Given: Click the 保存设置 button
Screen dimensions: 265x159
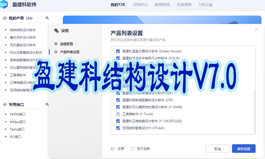Looking at the screenshot, I should (x=244, y=149).
